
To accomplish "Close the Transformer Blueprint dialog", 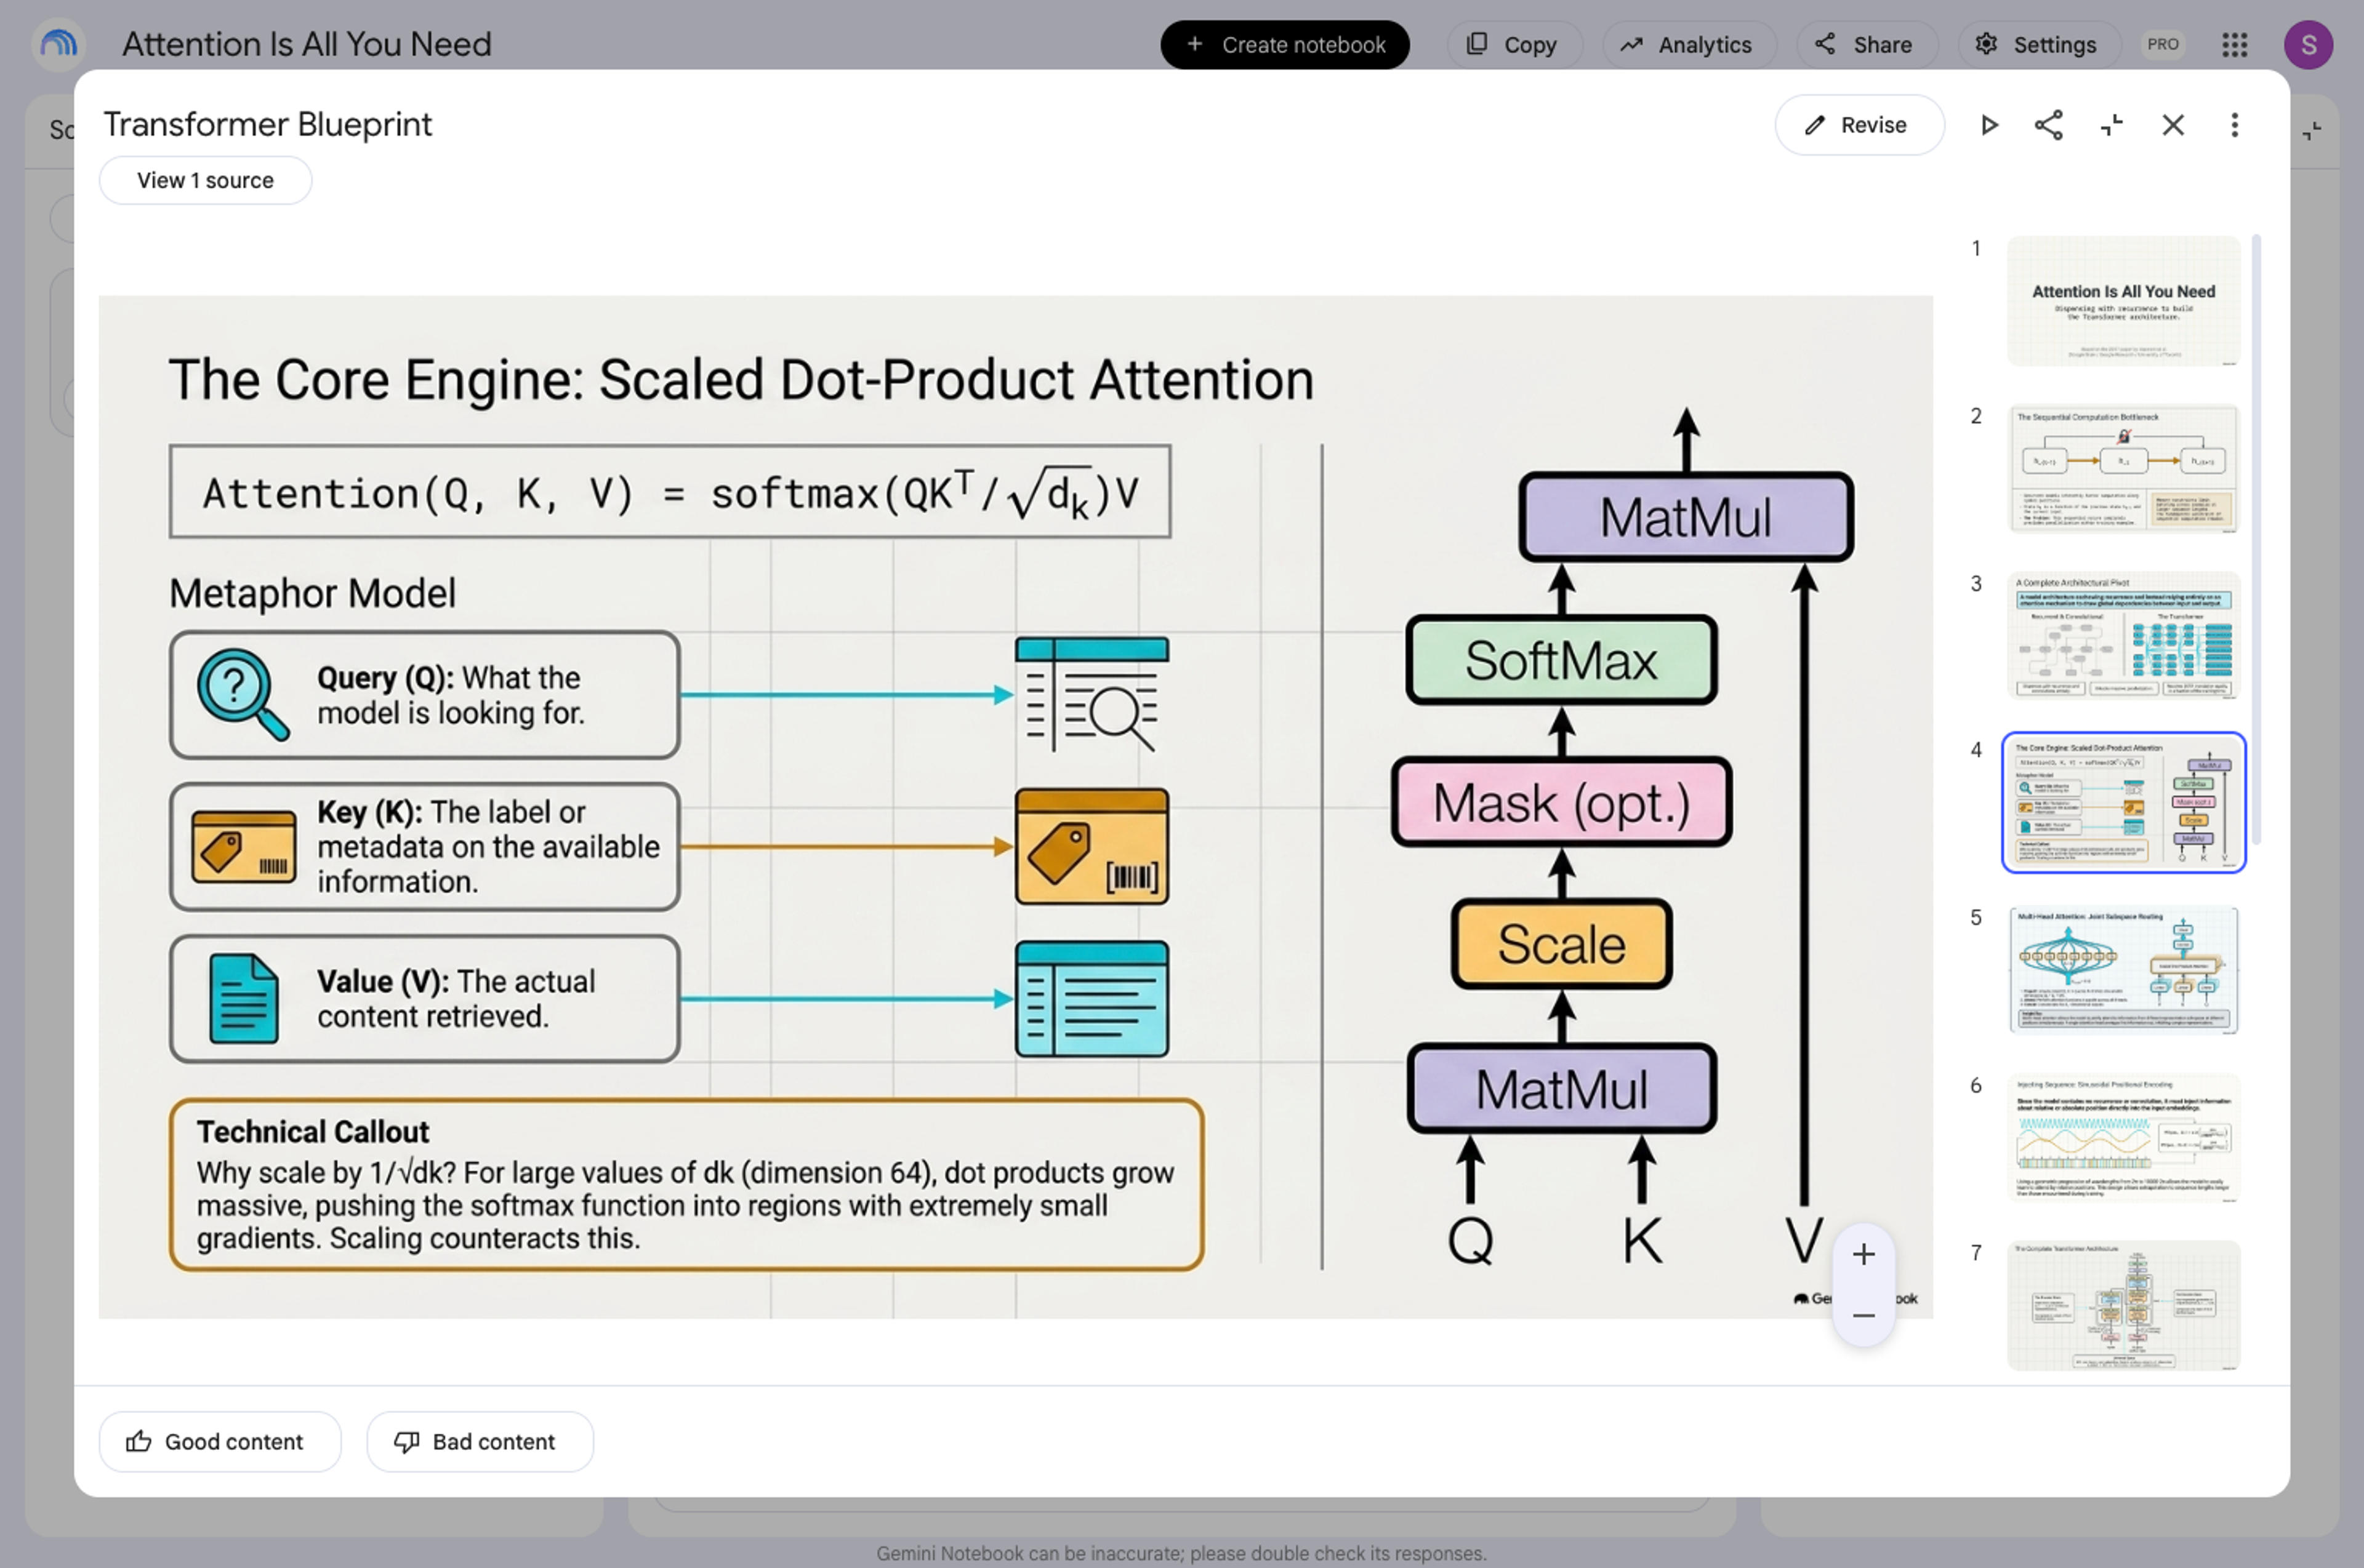I will click(x=2172, y=125).
